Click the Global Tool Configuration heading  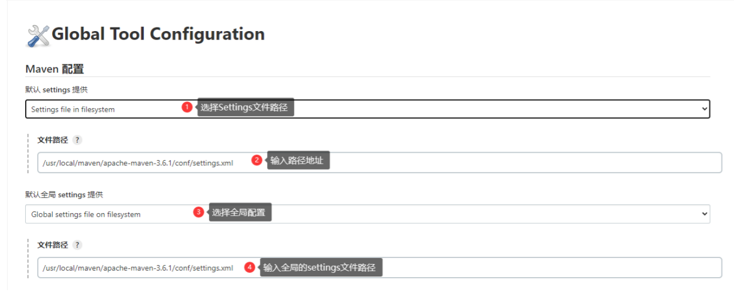tap(158, 34)
